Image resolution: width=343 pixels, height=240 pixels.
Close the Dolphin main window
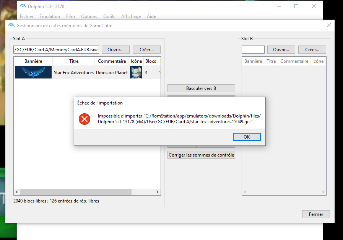pyautogui.click(x=314, y=6)
